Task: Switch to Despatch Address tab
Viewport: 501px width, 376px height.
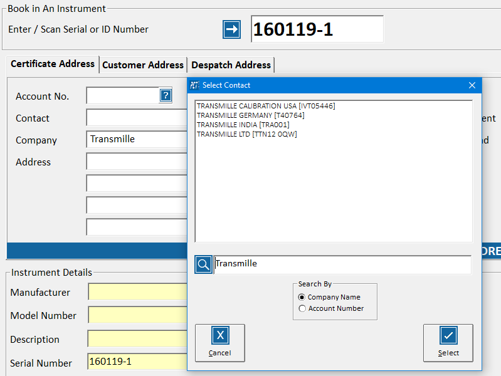Action: tap(231, 65)
